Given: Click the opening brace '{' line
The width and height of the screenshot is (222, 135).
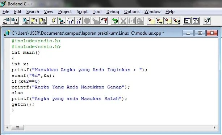Looking at the screenshot, I should 13,58.
